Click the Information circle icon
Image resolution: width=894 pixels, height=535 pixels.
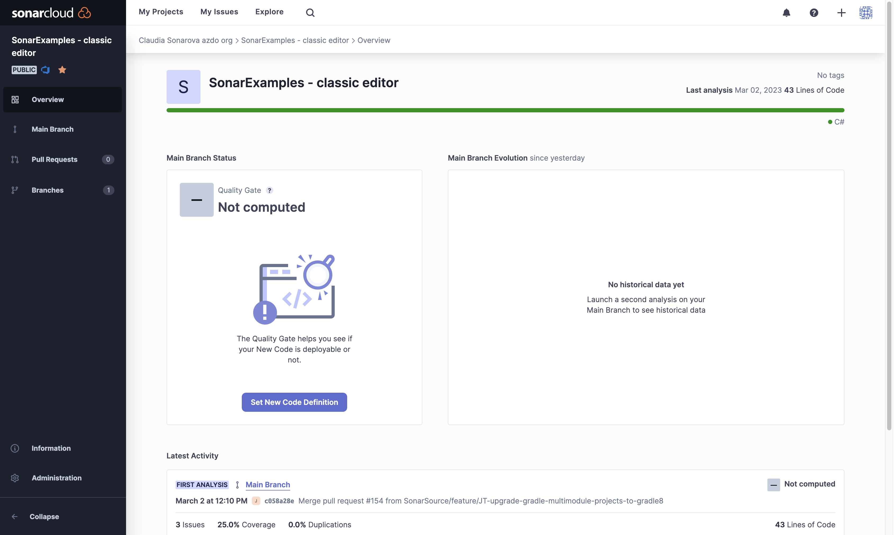15,448
